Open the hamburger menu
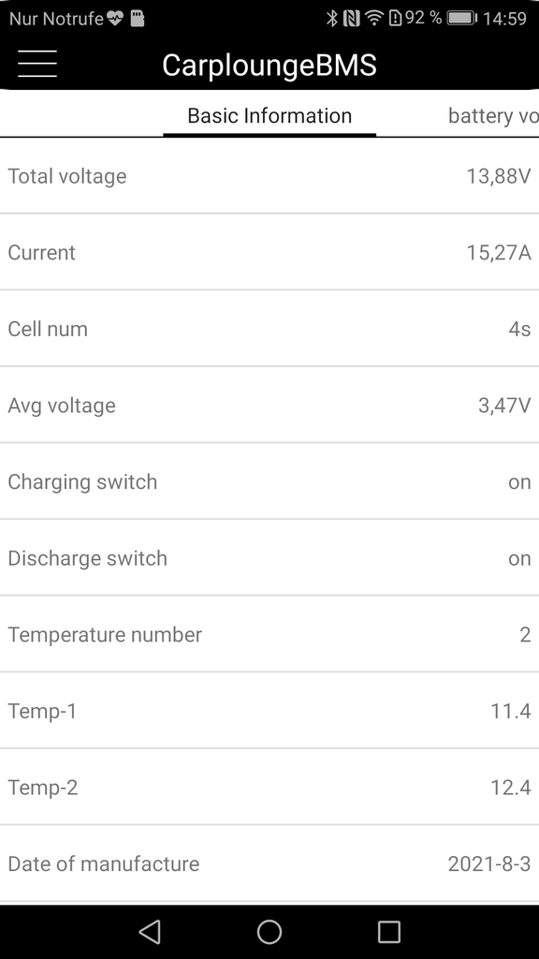The width and height of the screenshot is (539, 959). click(x=37, y=64)
